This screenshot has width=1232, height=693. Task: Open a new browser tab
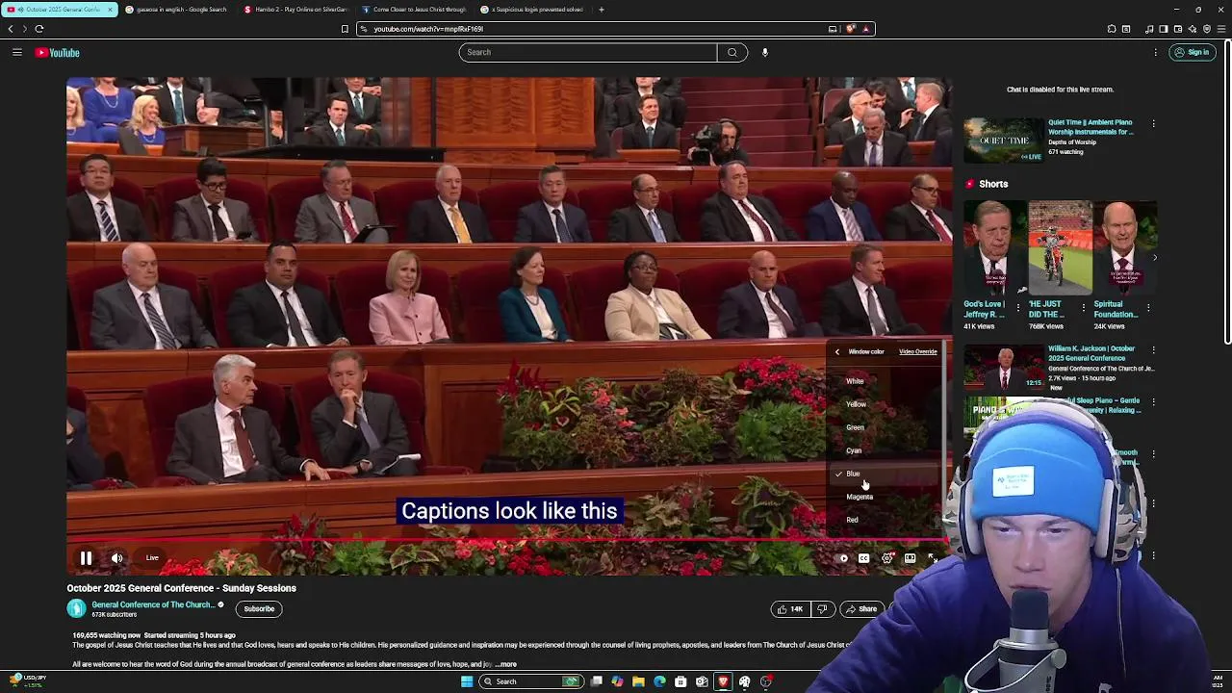[602, 10]
